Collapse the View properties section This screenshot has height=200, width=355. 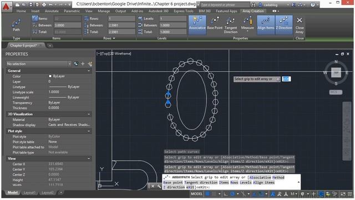pyautogui.click(x=89, y=158)
